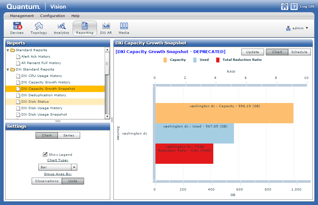This screenshot has height=205, width=318.
Task: Click the DXi Capacity Growth Snapshot DEPRECATED title
Action: (170, 52)
